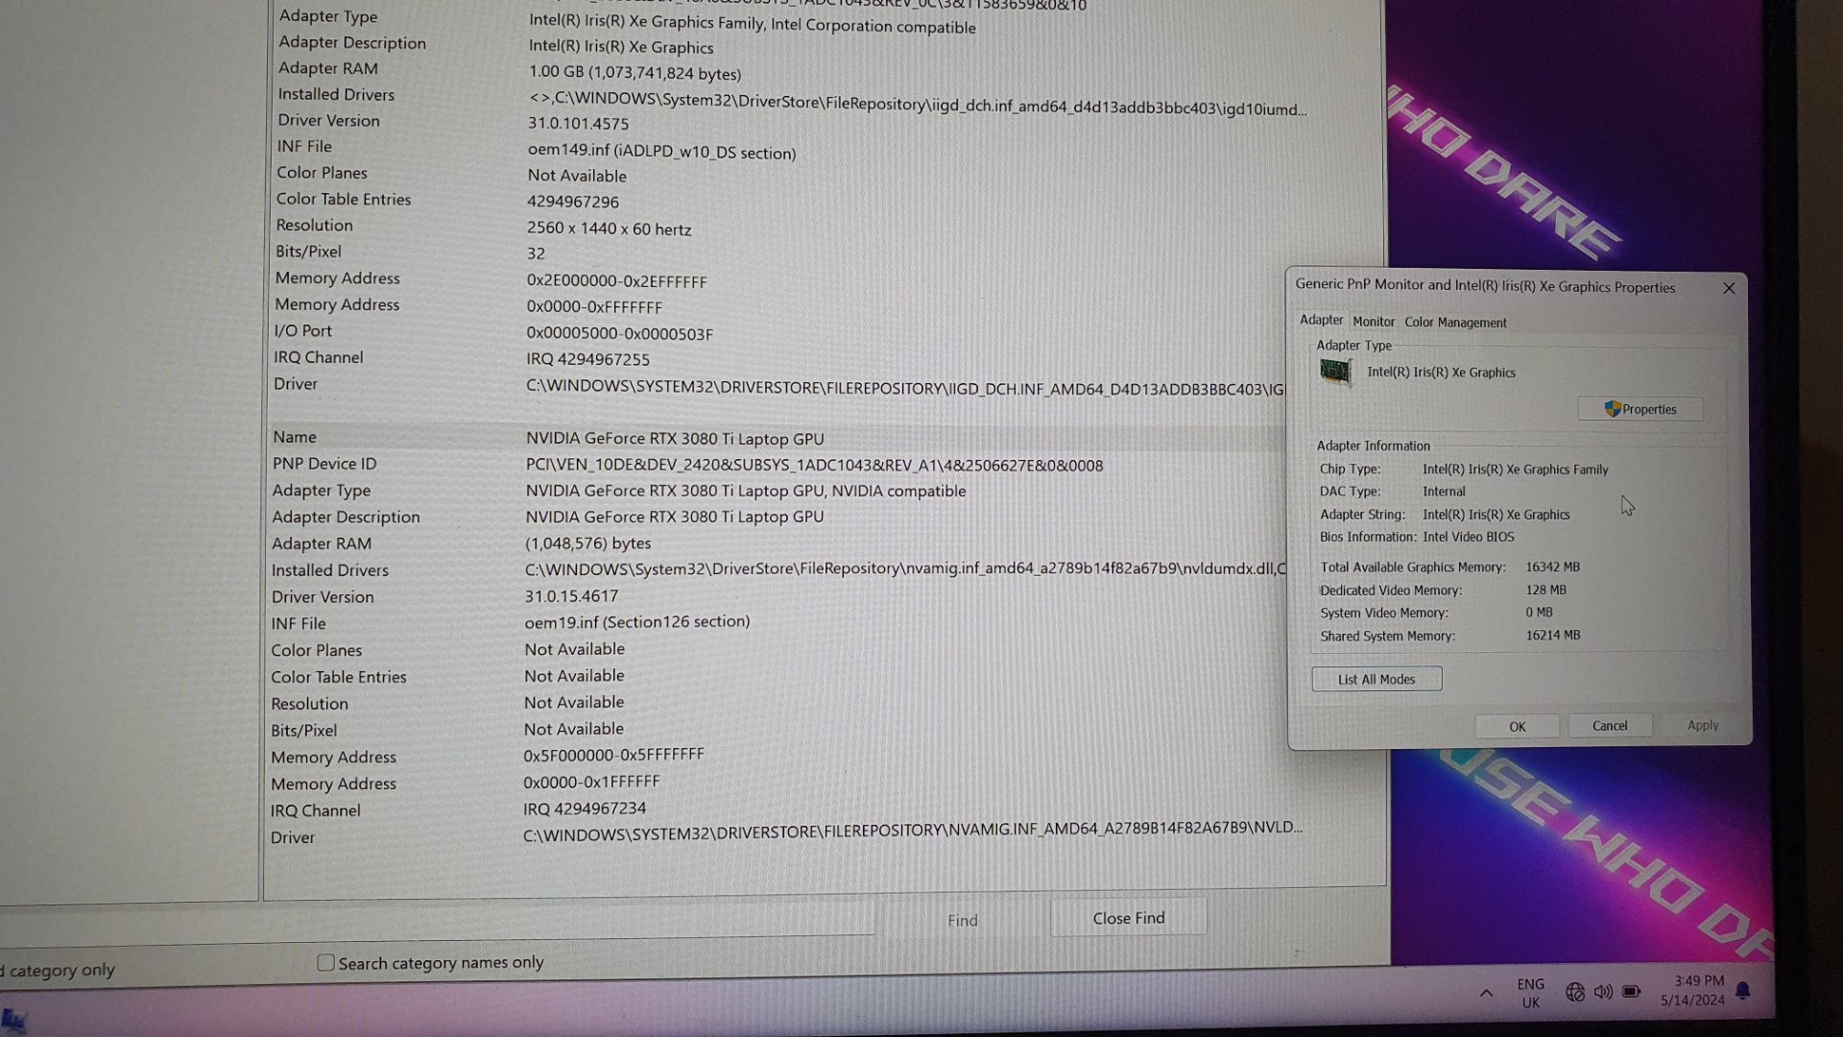This screenshot has width=1843, height=1037.
Task: Select the NVIDIA Installed Drivers nvamig.inf path
Action: click(905, 568)
